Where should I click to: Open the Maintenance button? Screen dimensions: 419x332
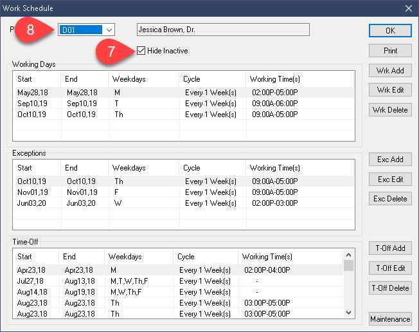tap(390, 319)
